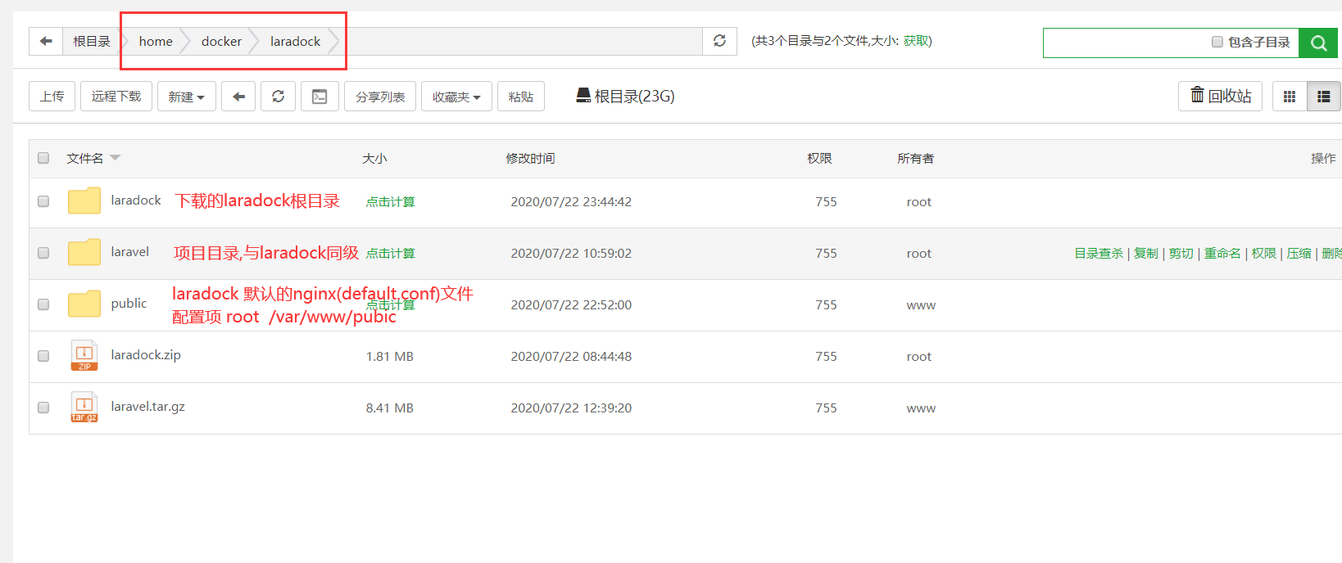1342x563 pixels.
Task: Tick the checkbox for laravel.tar.gz
Action: (x=43, y=408)
